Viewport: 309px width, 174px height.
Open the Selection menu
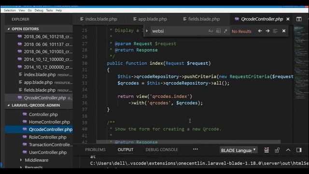point(10,10)
